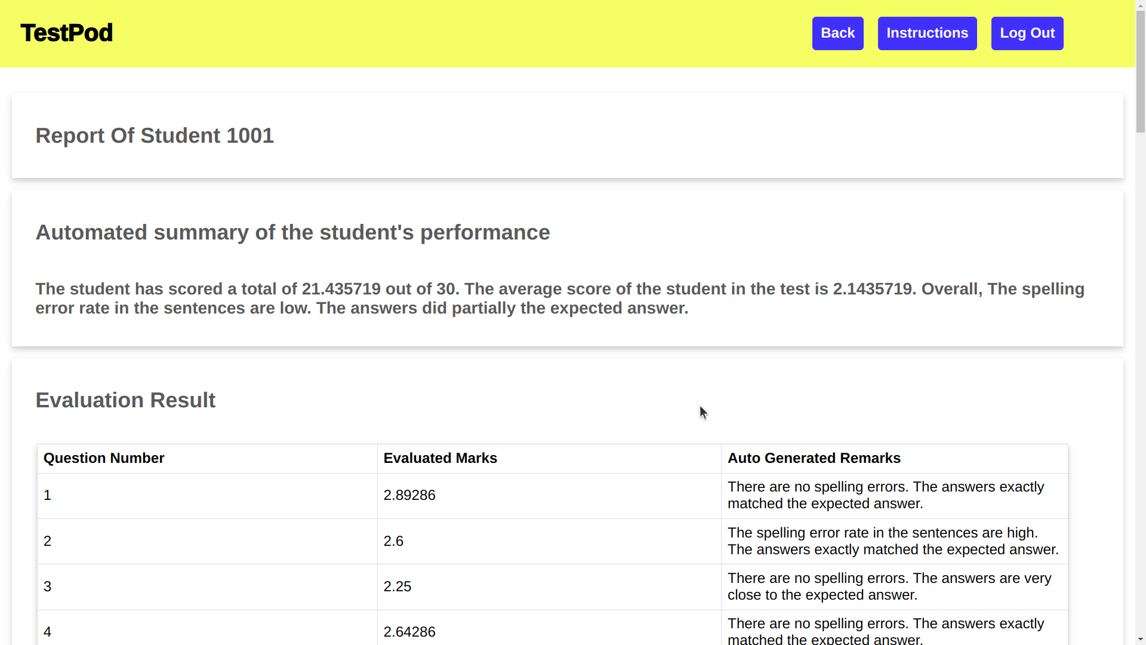Click the Auto Generated Remarks header

click(814, 458)
